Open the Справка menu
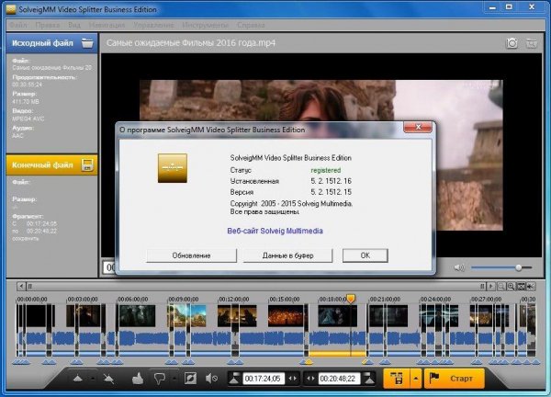Viewport: 551px width, 397px height. pyautogui.click(x=251, y=26)
